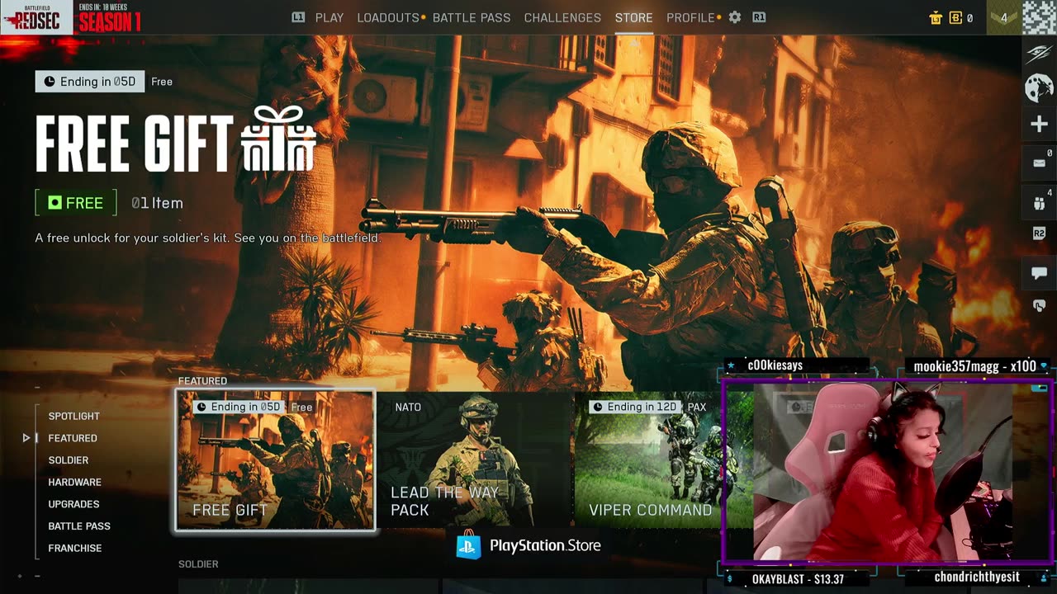This screenshot has width=1057, height=594.
Task: Click the streamer webcam overlay
Action: (887, 473)
